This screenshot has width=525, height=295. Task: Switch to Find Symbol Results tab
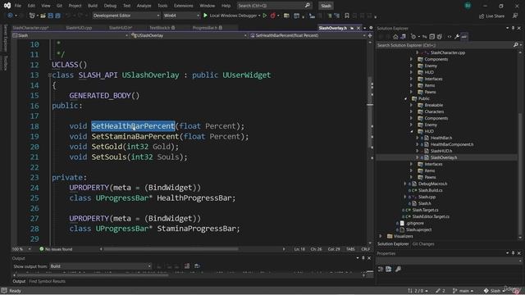[48, 281]
